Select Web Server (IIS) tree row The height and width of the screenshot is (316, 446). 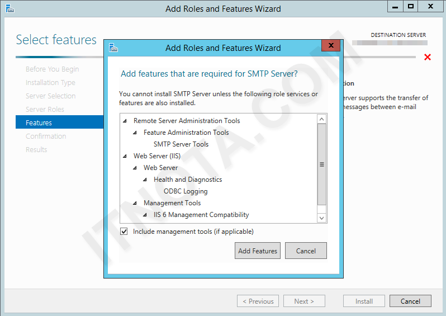click(157, 156)
